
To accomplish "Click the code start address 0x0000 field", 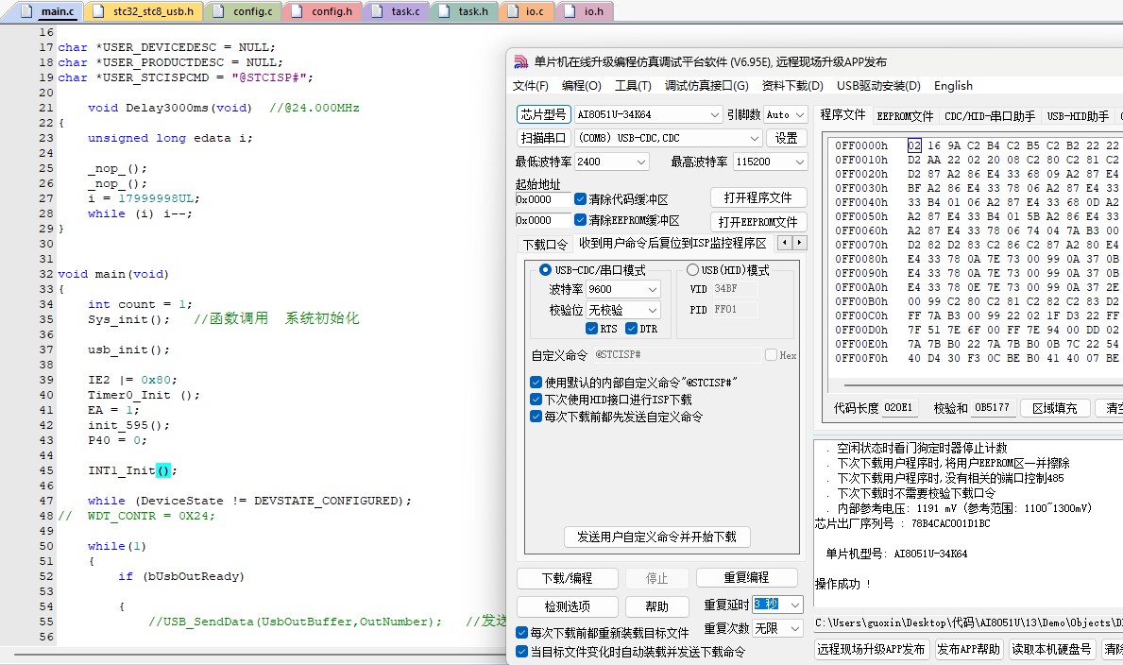I will 543,199.
